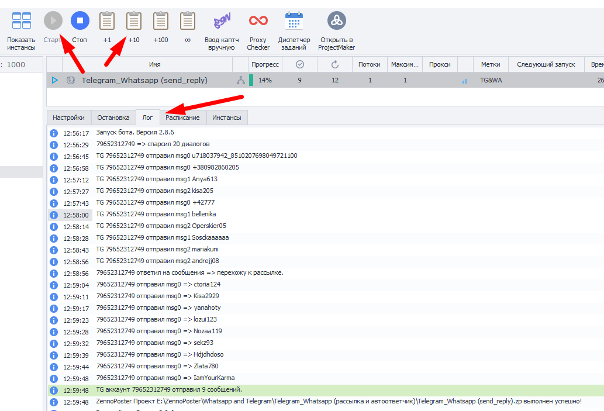Image resolution: width=604 pixels, height=411 pixels.
Task: Select log line msg0 => sekz93
Action: pyautogui.click(x=154, y=343)
